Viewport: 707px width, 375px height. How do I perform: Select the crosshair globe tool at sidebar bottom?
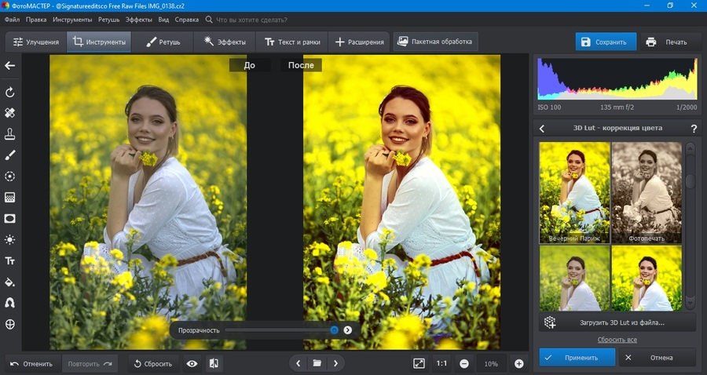pyautogui.click(x=10, y=324)
